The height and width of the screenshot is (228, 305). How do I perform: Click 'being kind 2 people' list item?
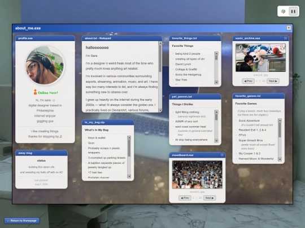[x=188, y=53]
